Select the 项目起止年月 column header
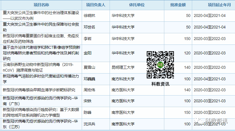 [217, 5]
